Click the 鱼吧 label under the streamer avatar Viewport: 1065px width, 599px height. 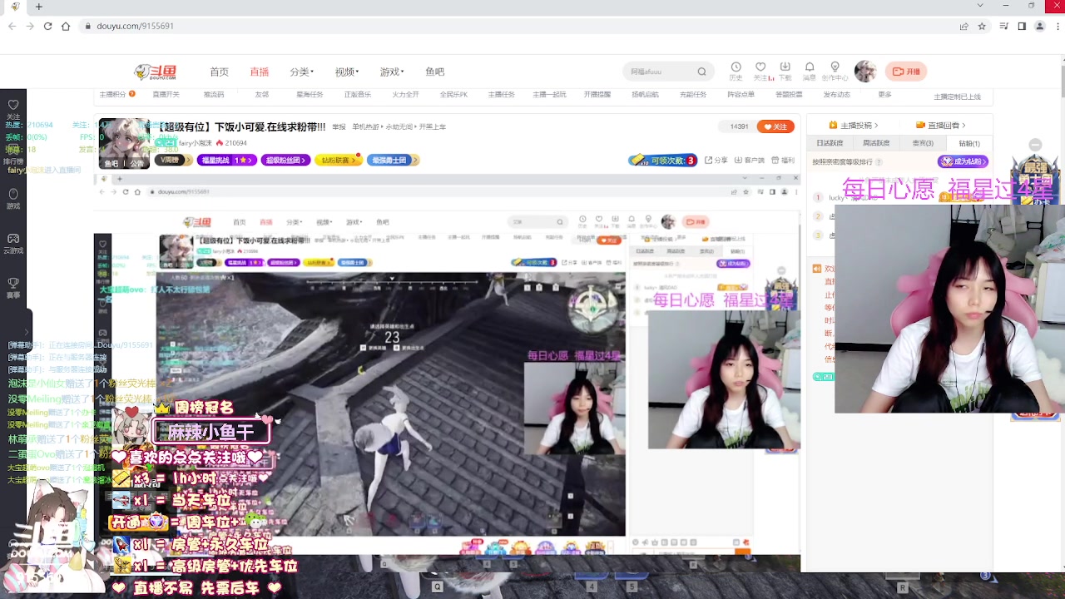pyautogui.click(x=111, y=164)
